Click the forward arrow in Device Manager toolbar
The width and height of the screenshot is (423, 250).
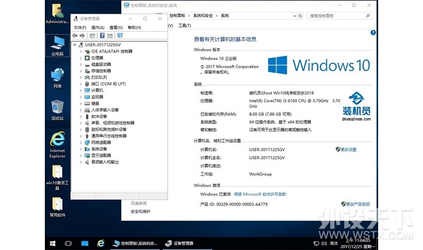pos(82,36)
